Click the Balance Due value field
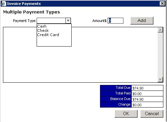Screen dimensions: 167x122 coord(147,99)
